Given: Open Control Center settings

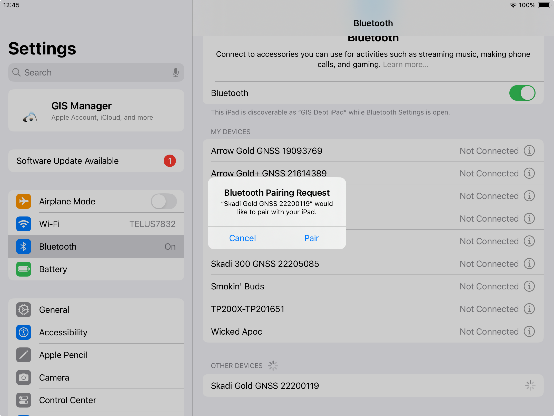Looking at the screenshot, I should click(x=96, y=400).
